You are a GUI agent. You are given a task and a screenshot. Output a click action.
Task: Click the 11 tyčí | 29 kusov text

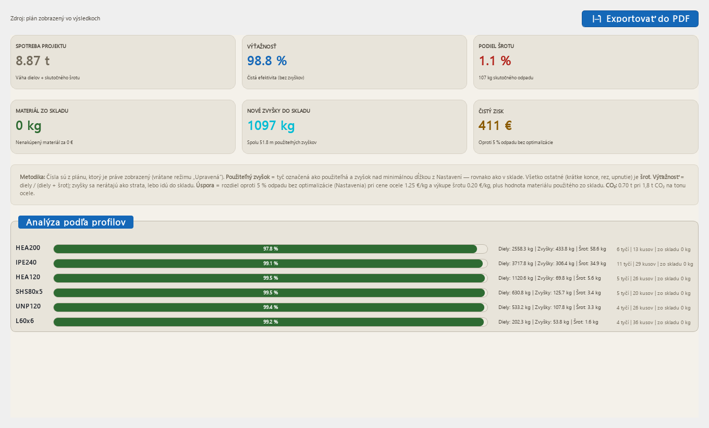pyautogui.click(x=636, y=264)
